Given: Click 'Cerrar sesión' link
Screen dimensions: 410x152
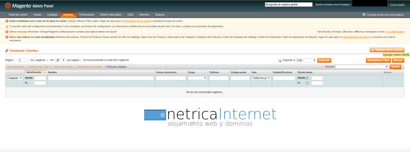Looking at the screenshot, I should [397, 5].
